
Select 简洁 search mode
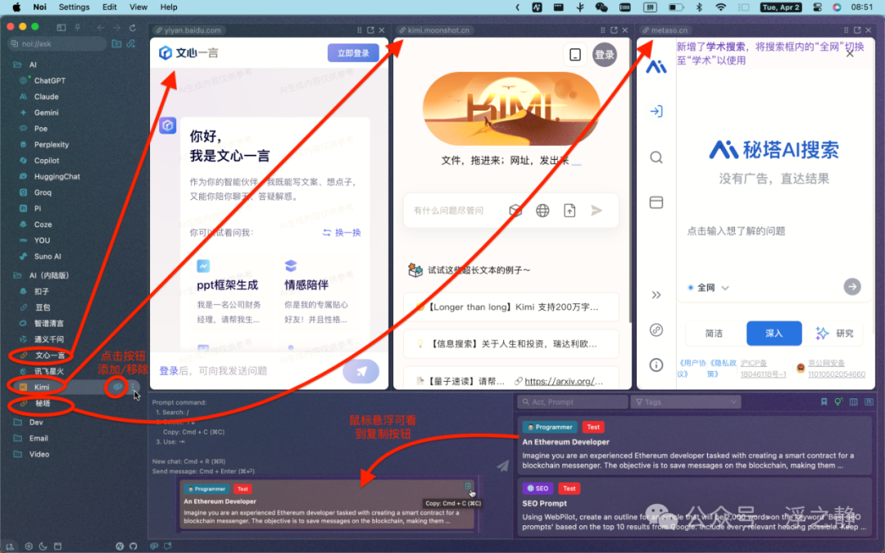click(x=714, y=333)
